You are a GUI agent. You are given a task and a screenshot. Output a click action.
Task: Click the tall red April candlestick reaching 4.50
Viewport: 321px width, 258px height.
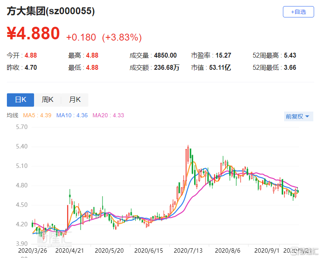[68, 217]
